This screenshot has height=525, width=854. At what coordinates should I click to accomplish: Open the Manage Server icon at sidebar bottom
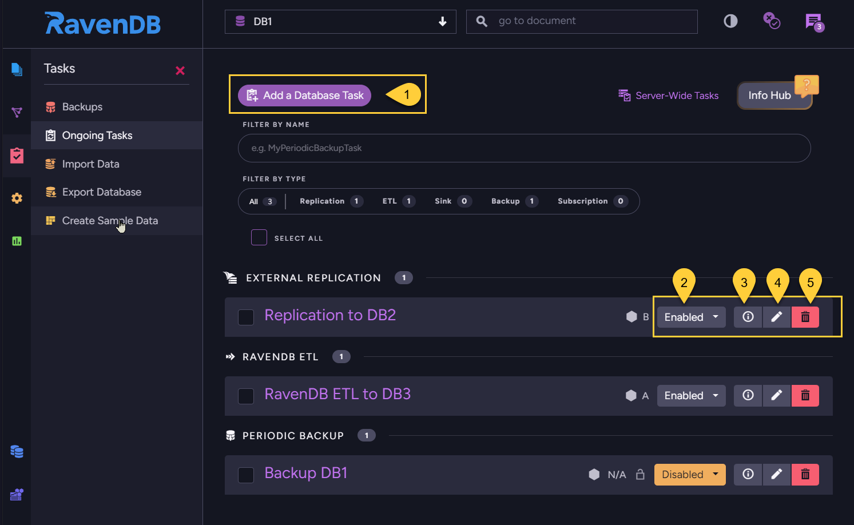[x=17, y=494]
